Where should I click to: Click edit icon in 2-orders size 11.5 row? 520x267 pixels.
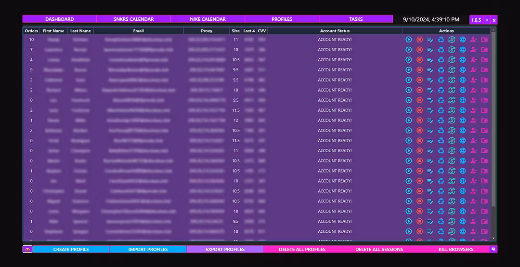430,110
